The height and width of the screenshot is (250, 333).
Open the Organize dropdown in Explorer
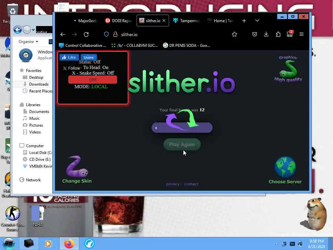click(x=28, y=42)
